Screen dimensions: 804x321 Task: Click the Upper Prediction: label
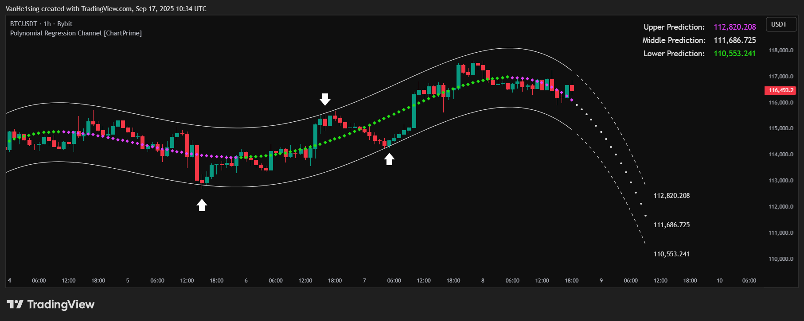(674, 27)
